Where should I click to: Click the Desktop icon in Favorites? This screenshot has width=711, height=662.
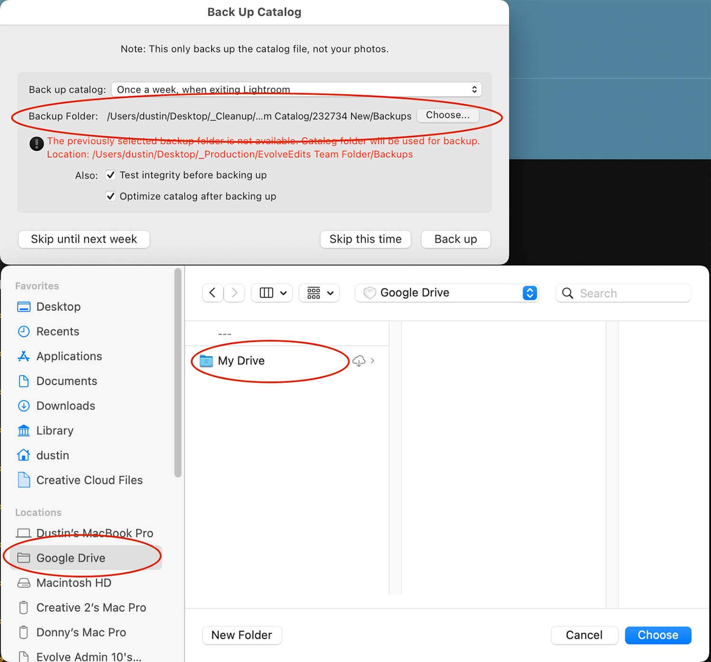(24, 307)
